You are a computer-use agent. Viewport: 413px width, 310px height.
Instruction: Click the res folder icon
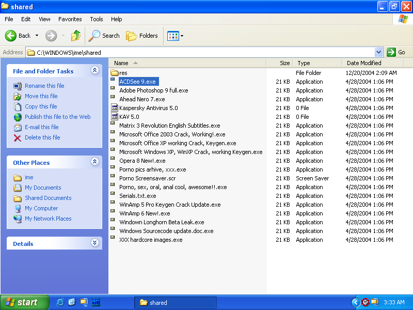114,72
